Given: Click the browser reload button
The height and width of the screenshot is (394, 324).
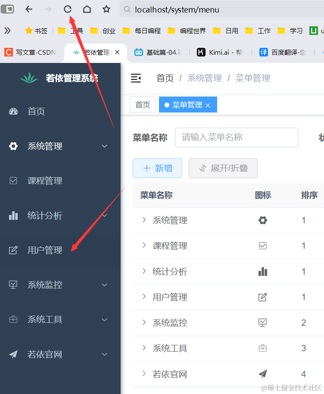Looking at the screenshot, I should click(68, 9).
